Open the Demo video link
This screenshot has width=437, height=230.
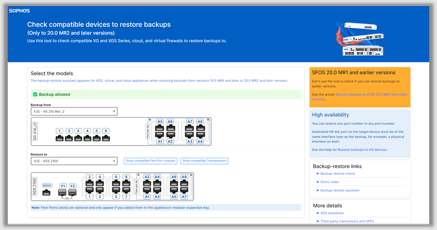click(330, 182)
